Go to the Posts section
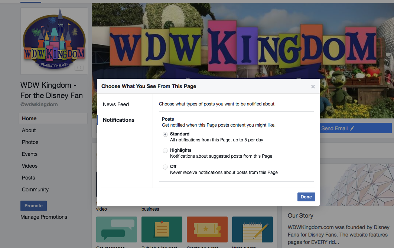This screenshot has height=248, width=394. tap(28, 178)
